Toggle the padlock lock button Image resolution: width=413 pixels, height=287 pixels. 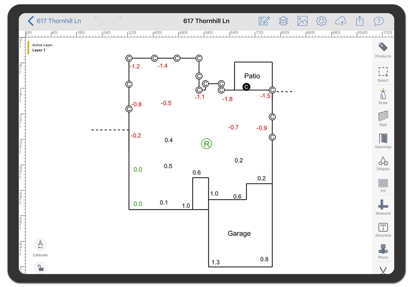(x=40, y=268)
